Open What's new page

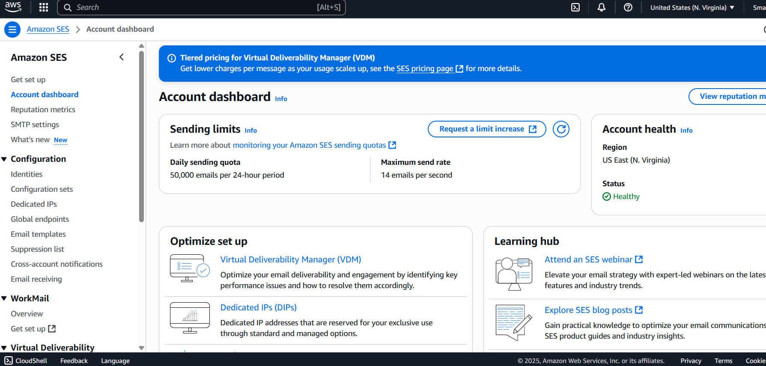click(30, 140)
